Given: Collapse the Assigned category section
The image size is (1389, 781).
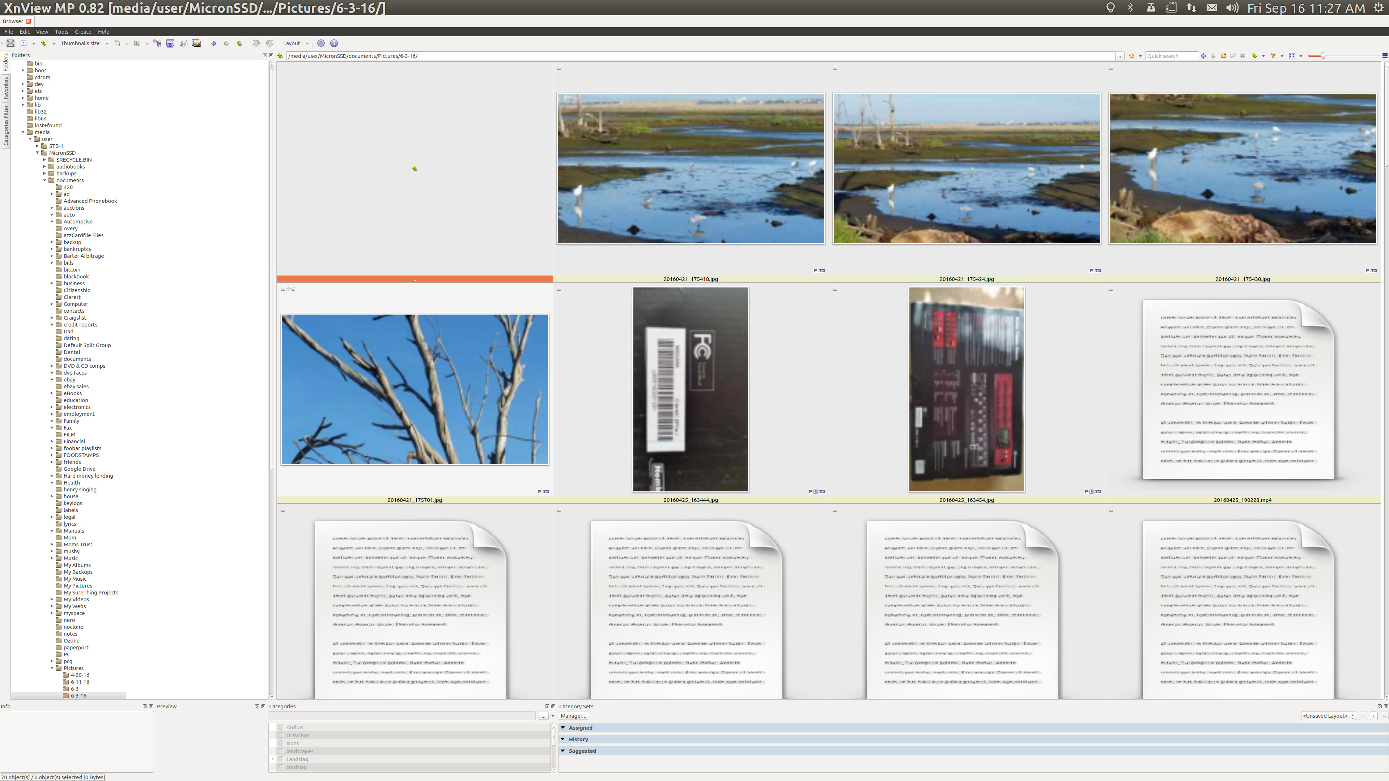Looking at the screenshot, I should 563,727.
